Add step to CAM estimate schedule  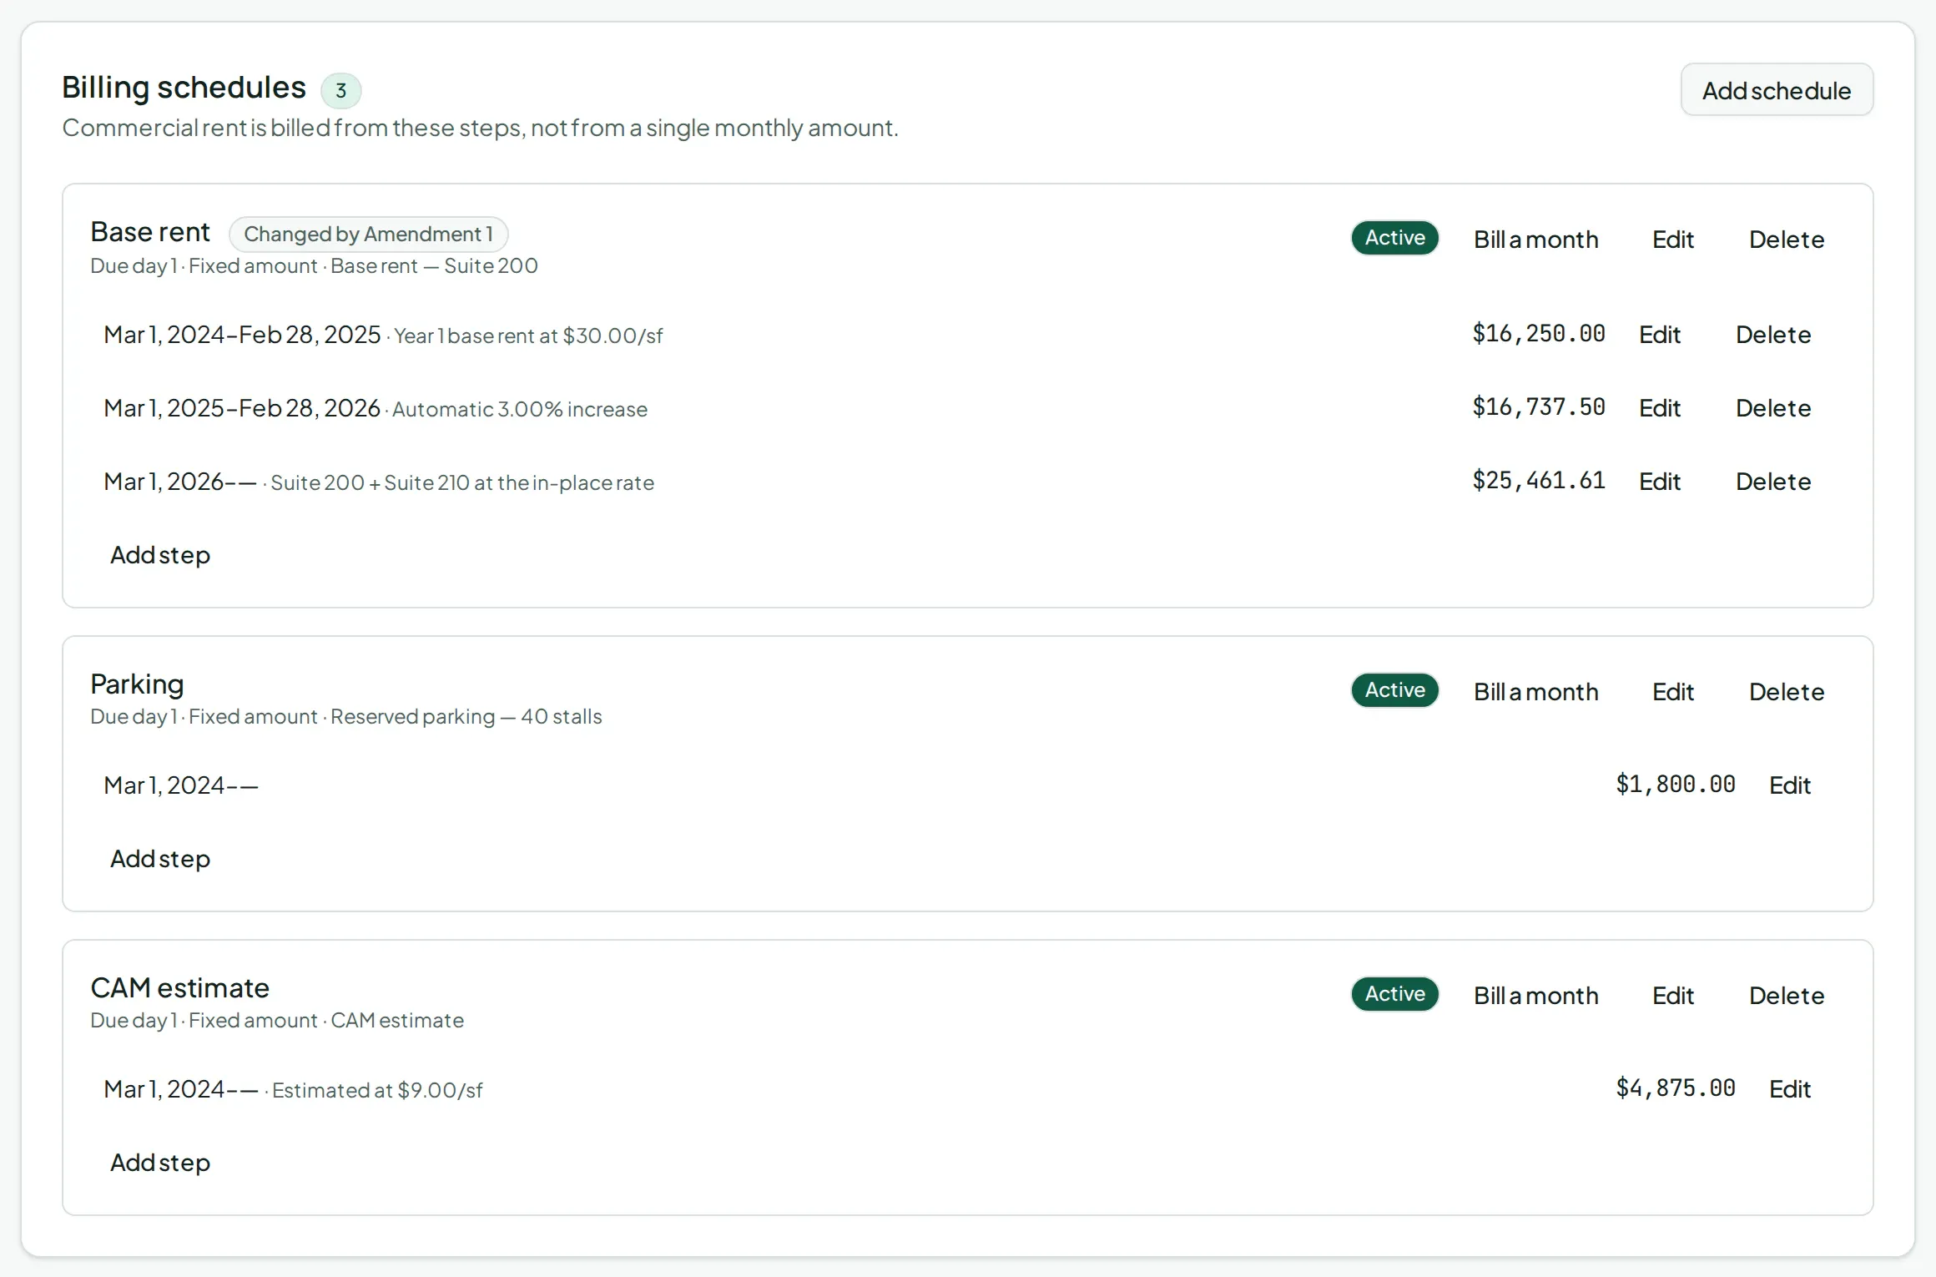(160, 1163)
